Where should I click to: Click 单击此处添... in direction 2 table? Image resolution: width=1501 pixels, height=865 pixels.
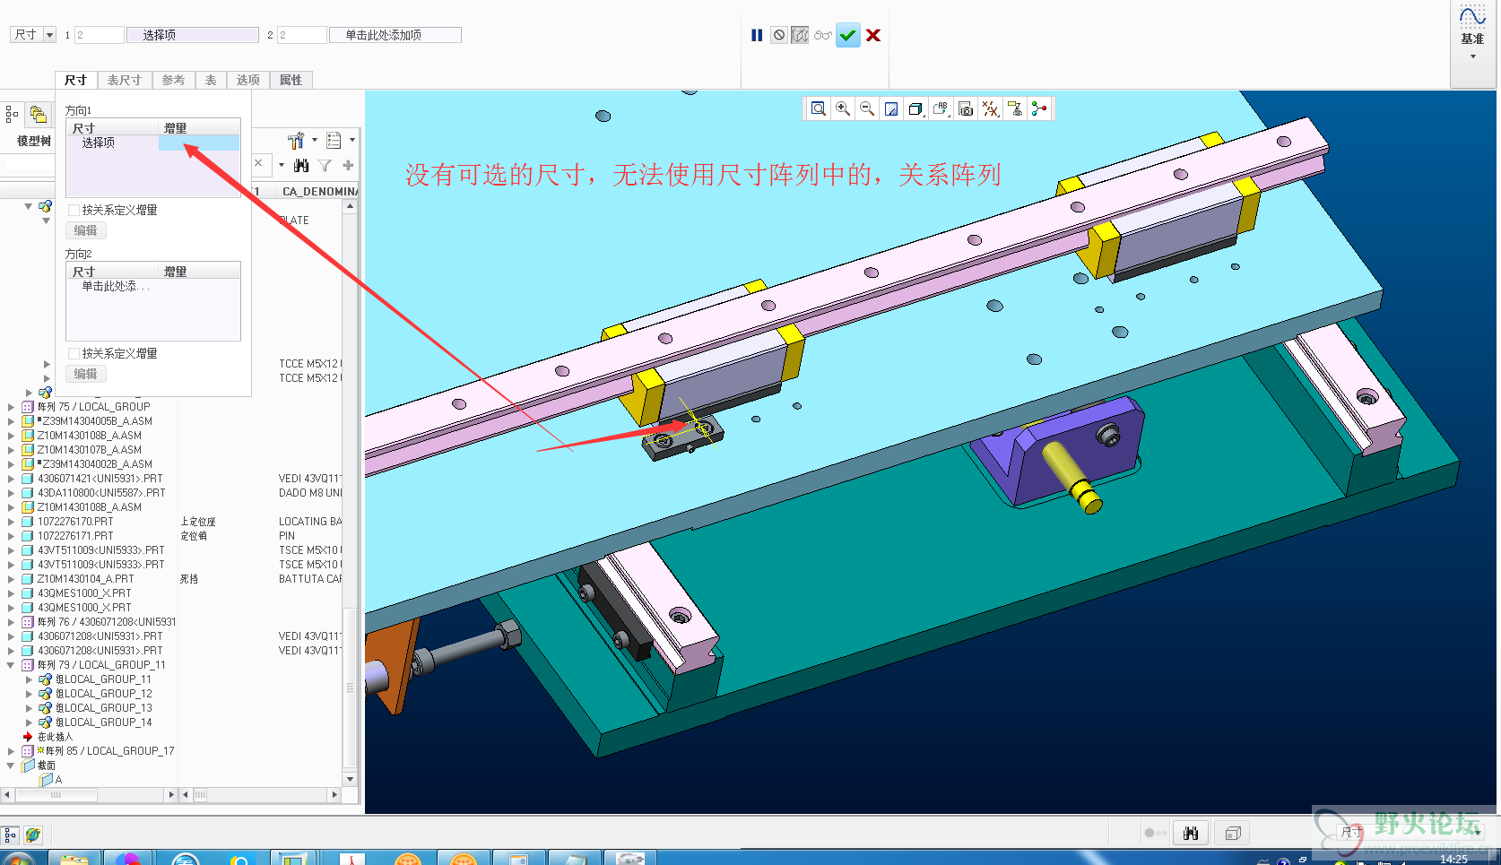(116, 286)
